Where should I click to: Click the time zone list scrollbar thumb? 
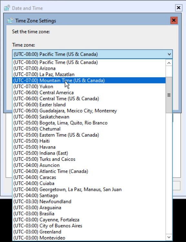coord(169,95)
